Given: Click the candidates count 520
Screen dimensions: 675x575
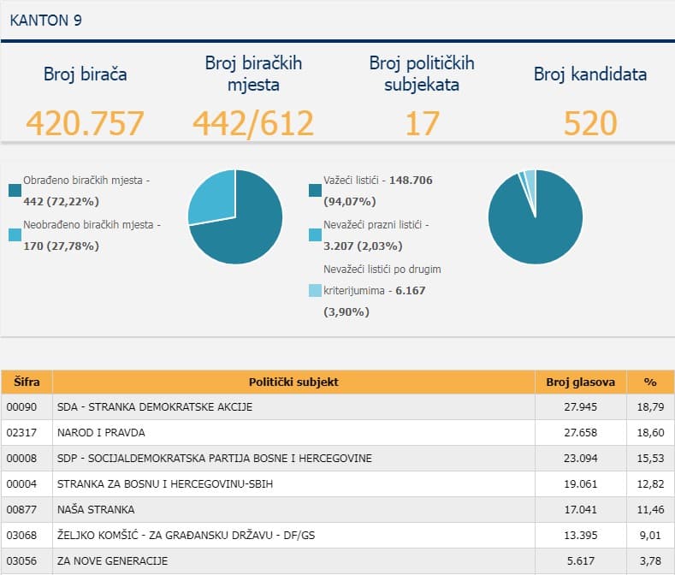Looking at the screenshot, I should 590,123.
